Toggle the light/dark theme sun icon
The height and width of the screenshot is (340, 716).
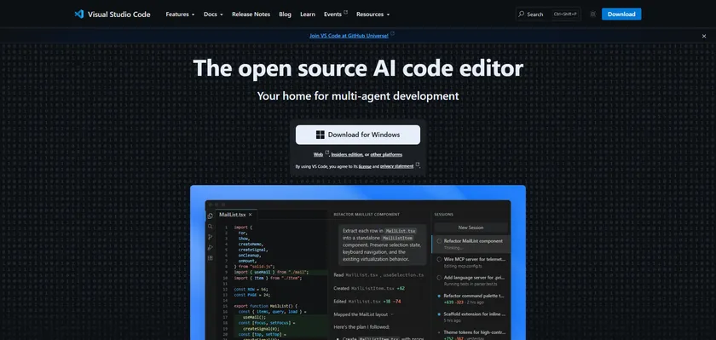click(592, 14)
